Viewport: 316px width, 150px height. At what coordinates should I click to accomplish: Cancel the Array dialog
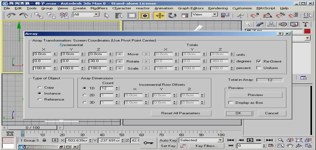(272, 113)
